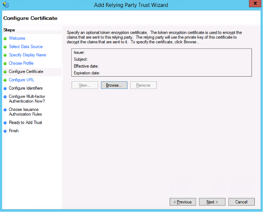Screen dimensions: 263x212
Task: Click green bullet beside Configure URL
Action: [x=5, y=80]
